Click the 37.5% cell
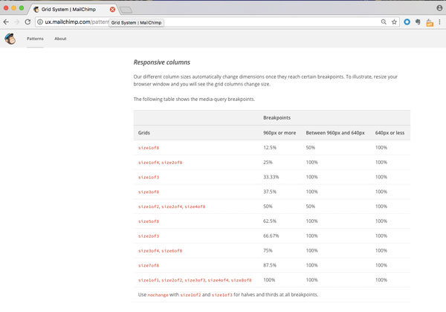Viewport: 446px width, 312px height. point(270,192)
